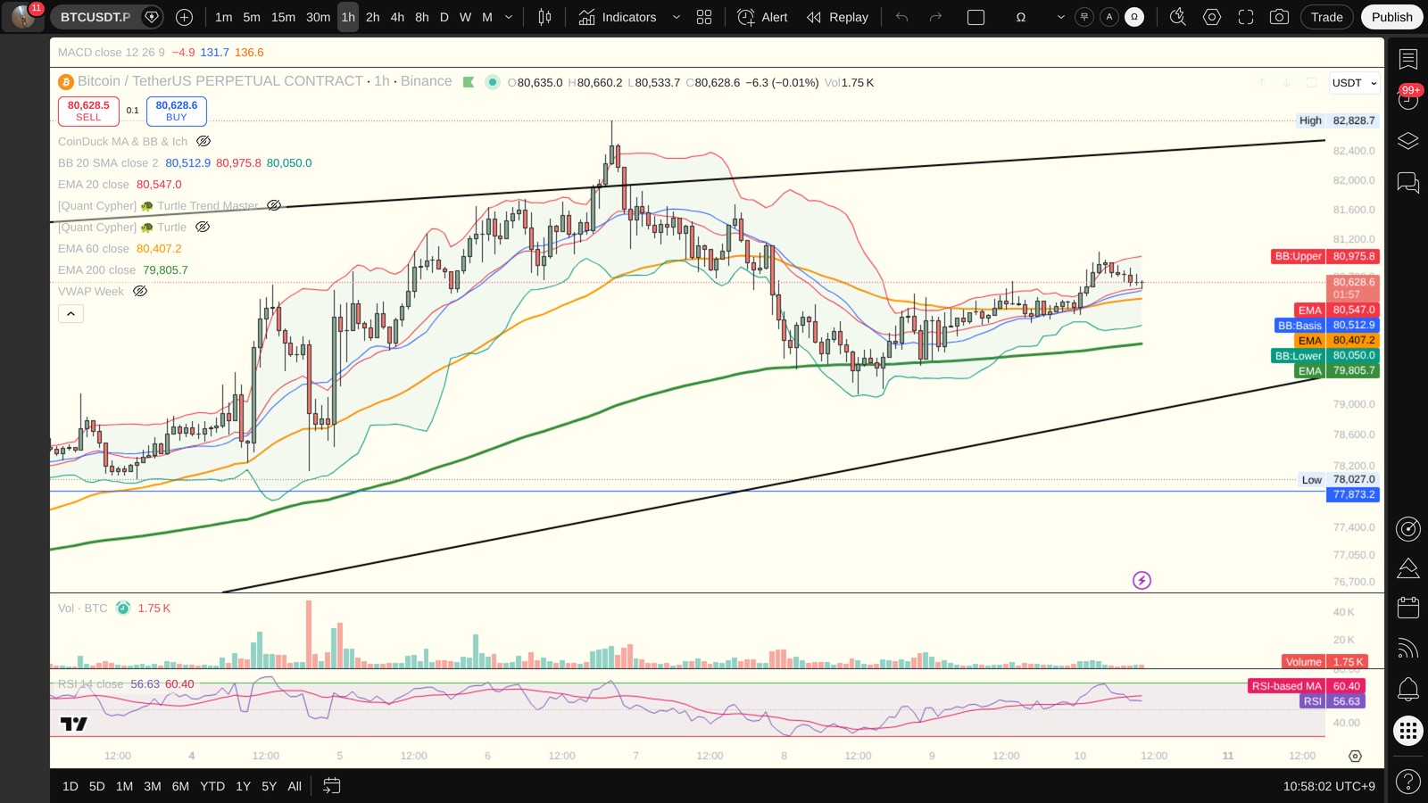Select the 1D date range
Viewport: 1428px width, 803px height.
pos(71,786)
